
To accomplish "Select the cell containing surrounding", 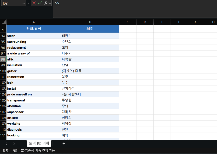I will [34, 42].
